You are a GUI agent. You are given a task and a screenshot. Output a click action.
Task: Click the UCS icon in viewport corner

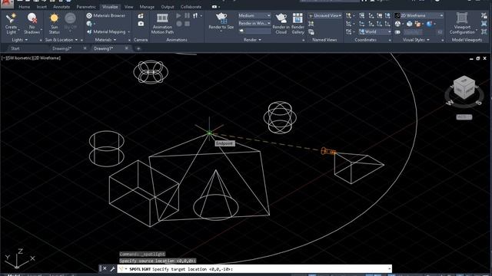[x=18, y=259]
